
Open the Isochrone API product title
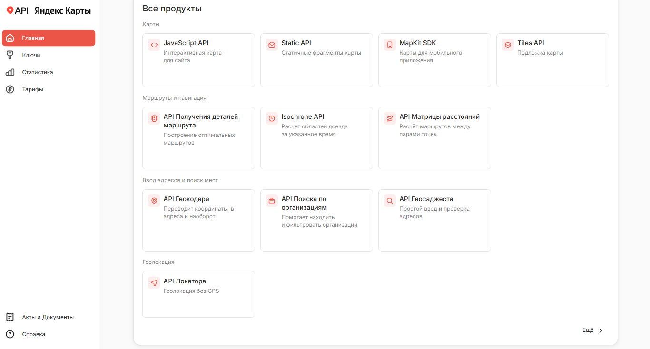click(x=303, y=116)
